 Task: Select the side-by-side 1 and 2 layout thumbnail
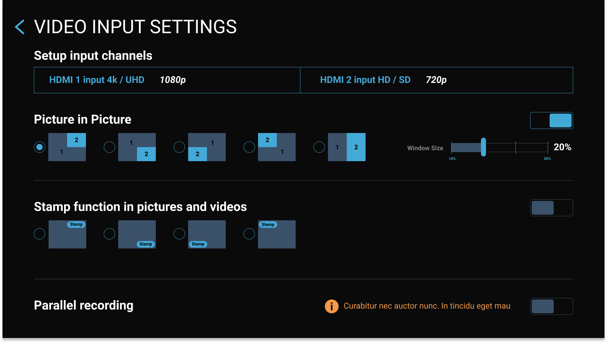pyautogui.click(x=347, y=147)
